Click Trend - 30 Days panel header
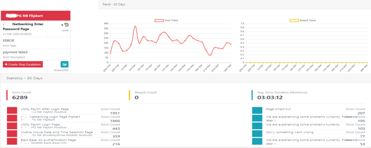The image size is (371, 148). tap(235, 5)
